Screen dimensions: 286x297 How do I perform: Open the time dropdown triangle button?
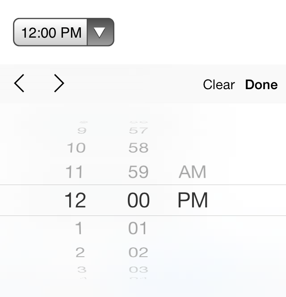pyautogui.click(x=100, y=32)
